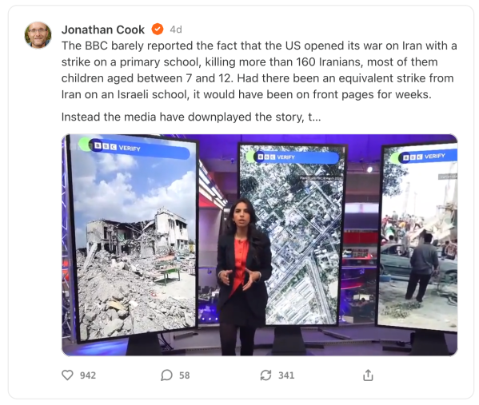Click the 341 restacks count
The width and height of the screenshot is (479, 405).
click(x=286, y=375)
